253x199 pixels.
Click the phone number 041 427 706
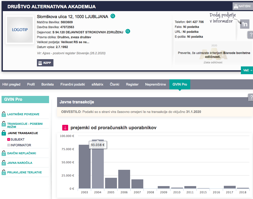(195, 22)
